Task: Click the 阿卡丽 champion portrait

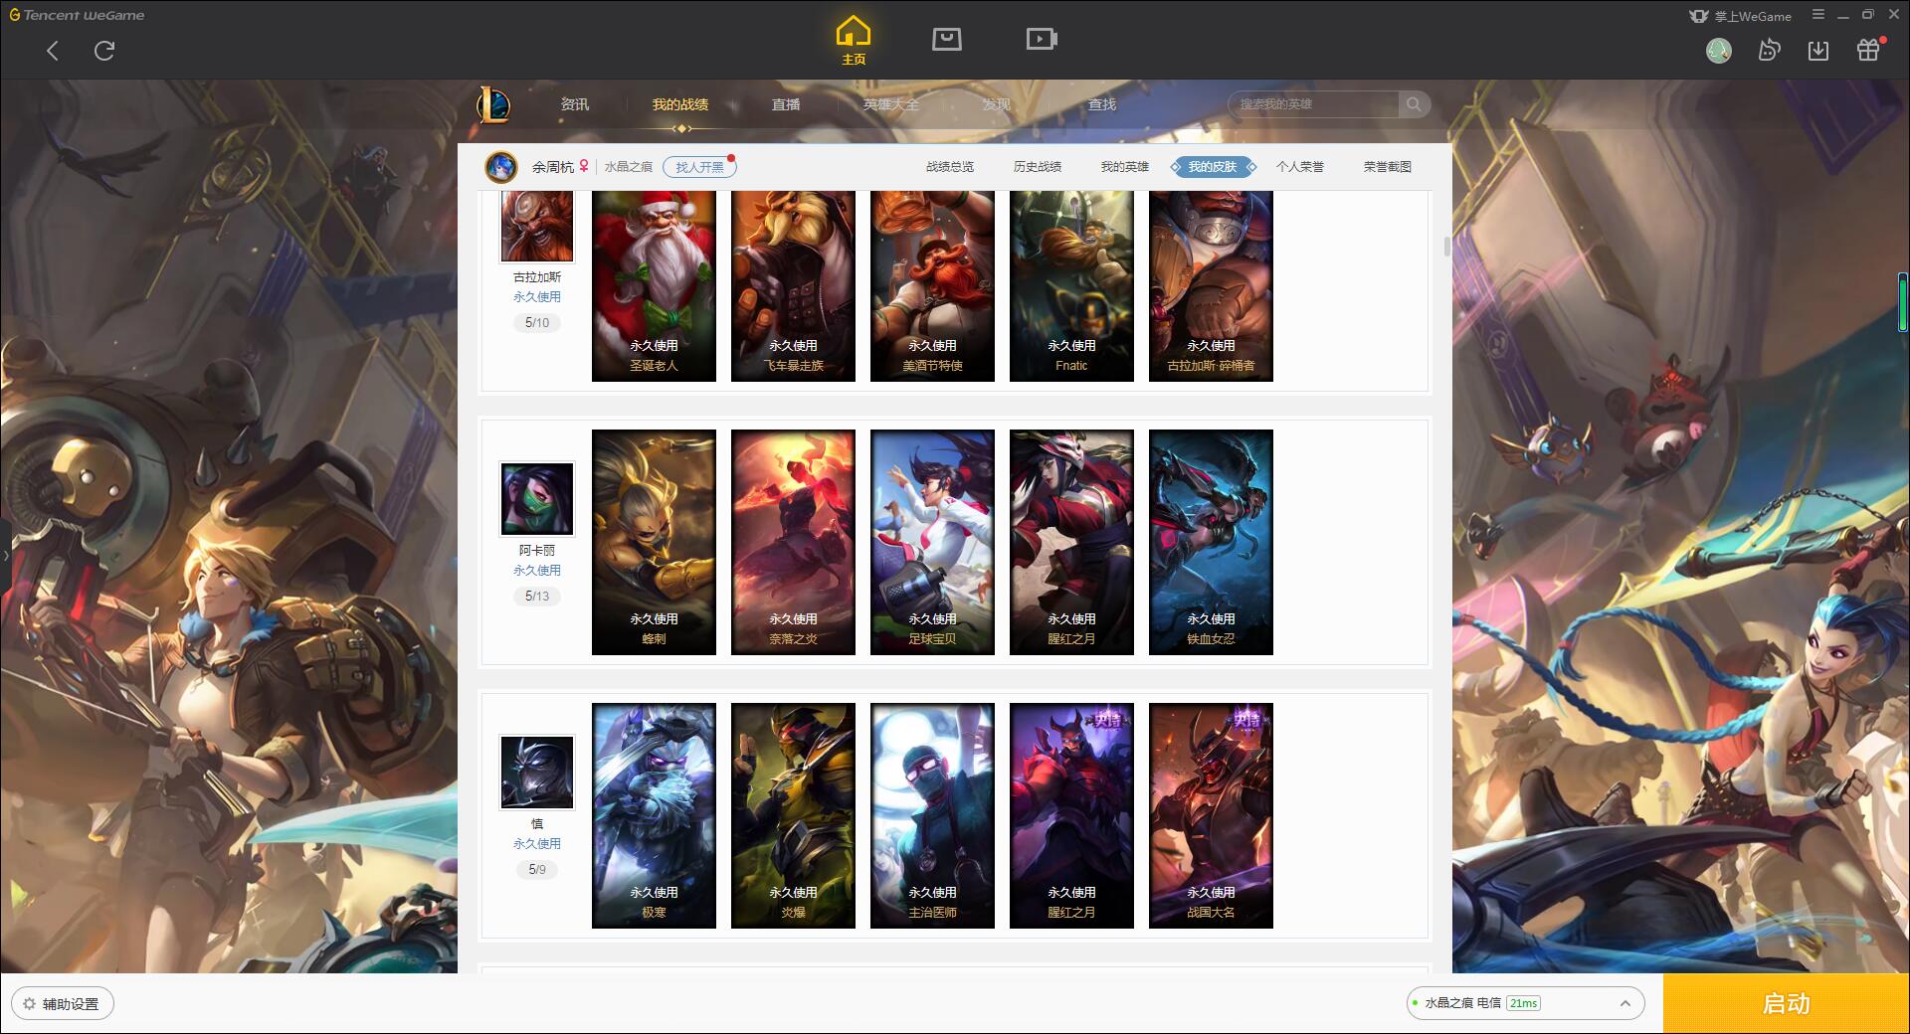Action: click(x=537, y=499)
